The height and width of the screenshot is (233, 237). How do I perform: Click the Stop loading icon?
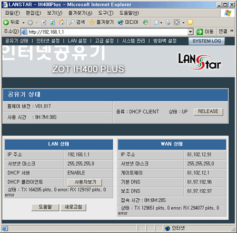pyautogui.click(x=44, y=23)
